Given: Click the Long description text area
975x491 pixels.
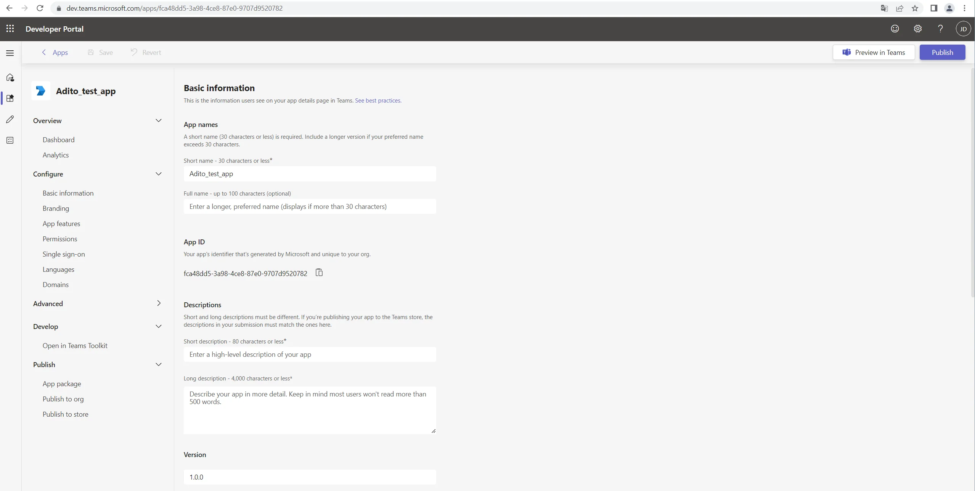Looking at the screenshot, I should coord(310,410).
